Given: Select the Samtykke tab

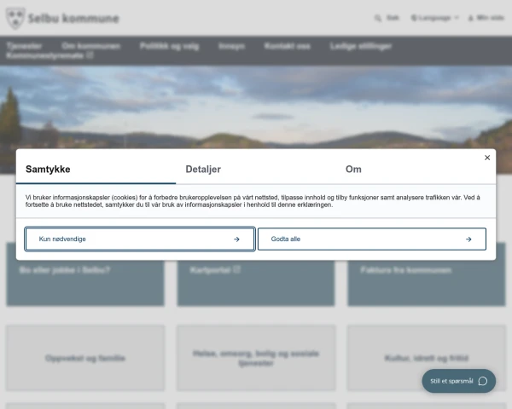Looking at the screenshot, I should tap(48, 169).
